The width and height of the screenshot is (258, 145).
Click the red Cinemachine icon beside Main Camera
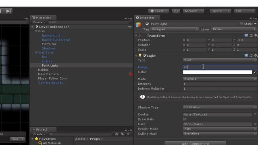(131, 74)
